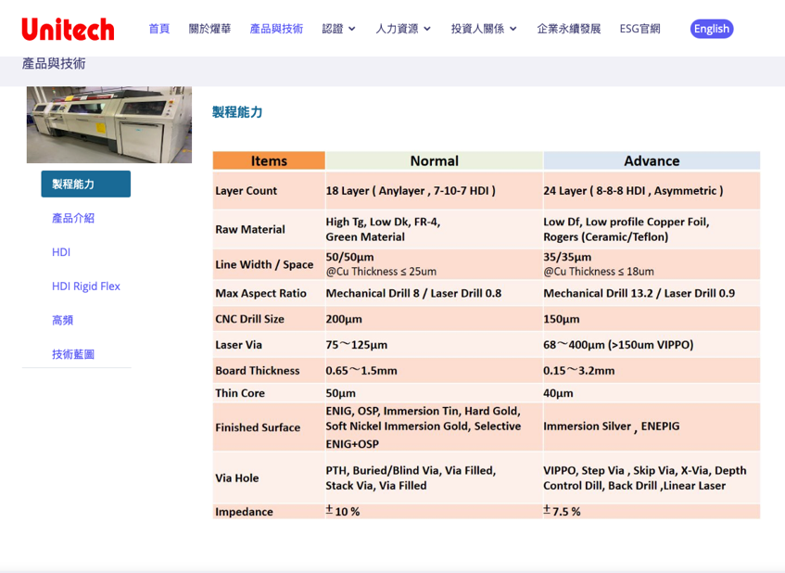Open the 企業永續發展 menu item

point(569,29)
